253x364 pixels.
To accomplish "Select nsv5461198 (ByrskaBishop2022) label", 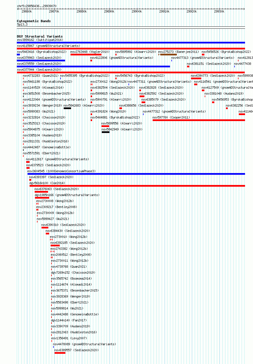I will click(x=48, y=82).
